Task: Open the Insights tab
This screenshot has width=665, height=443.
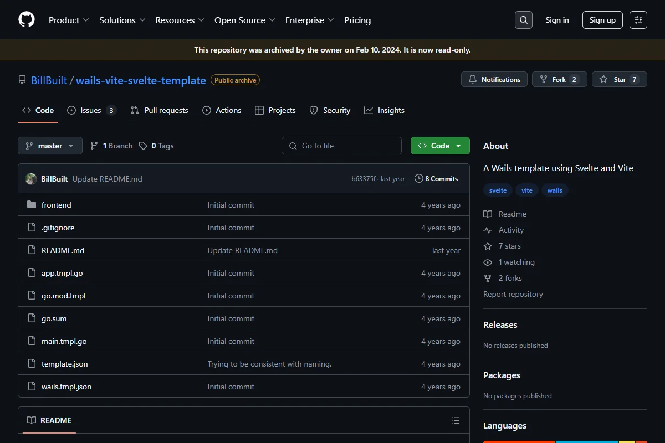Action: tap(384, 110)
